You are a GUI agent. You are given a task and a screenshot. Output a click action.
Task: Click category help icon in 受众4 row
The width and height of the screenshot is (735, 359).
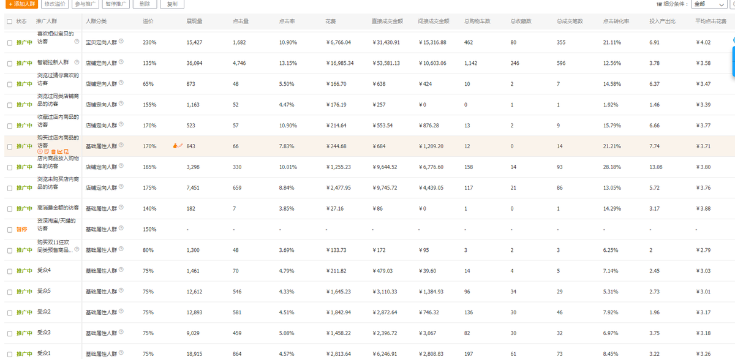[x=121, y=270]
